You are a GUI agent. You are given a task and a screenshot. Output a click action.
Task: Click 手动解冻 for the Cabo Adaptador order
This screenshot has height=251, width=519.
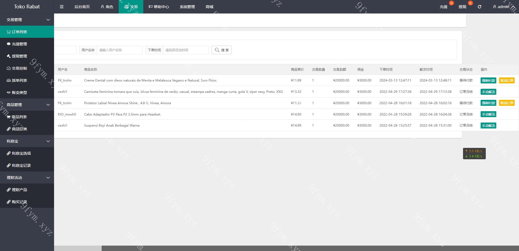click(x=488, y=114)
